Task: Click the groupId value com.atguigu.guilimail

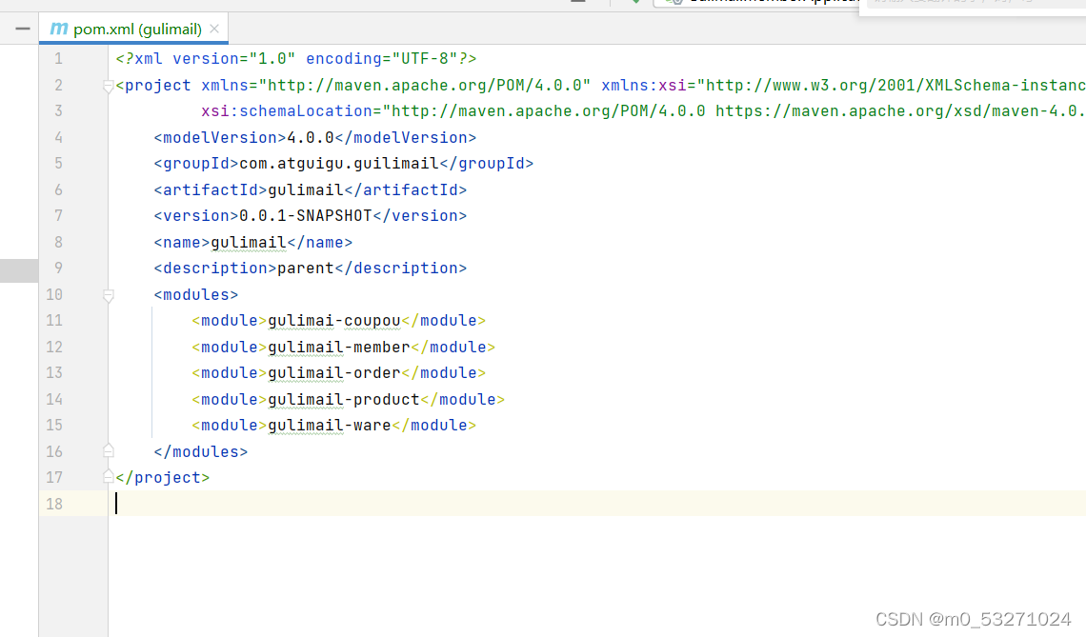Action: click(x=339, y=164)
